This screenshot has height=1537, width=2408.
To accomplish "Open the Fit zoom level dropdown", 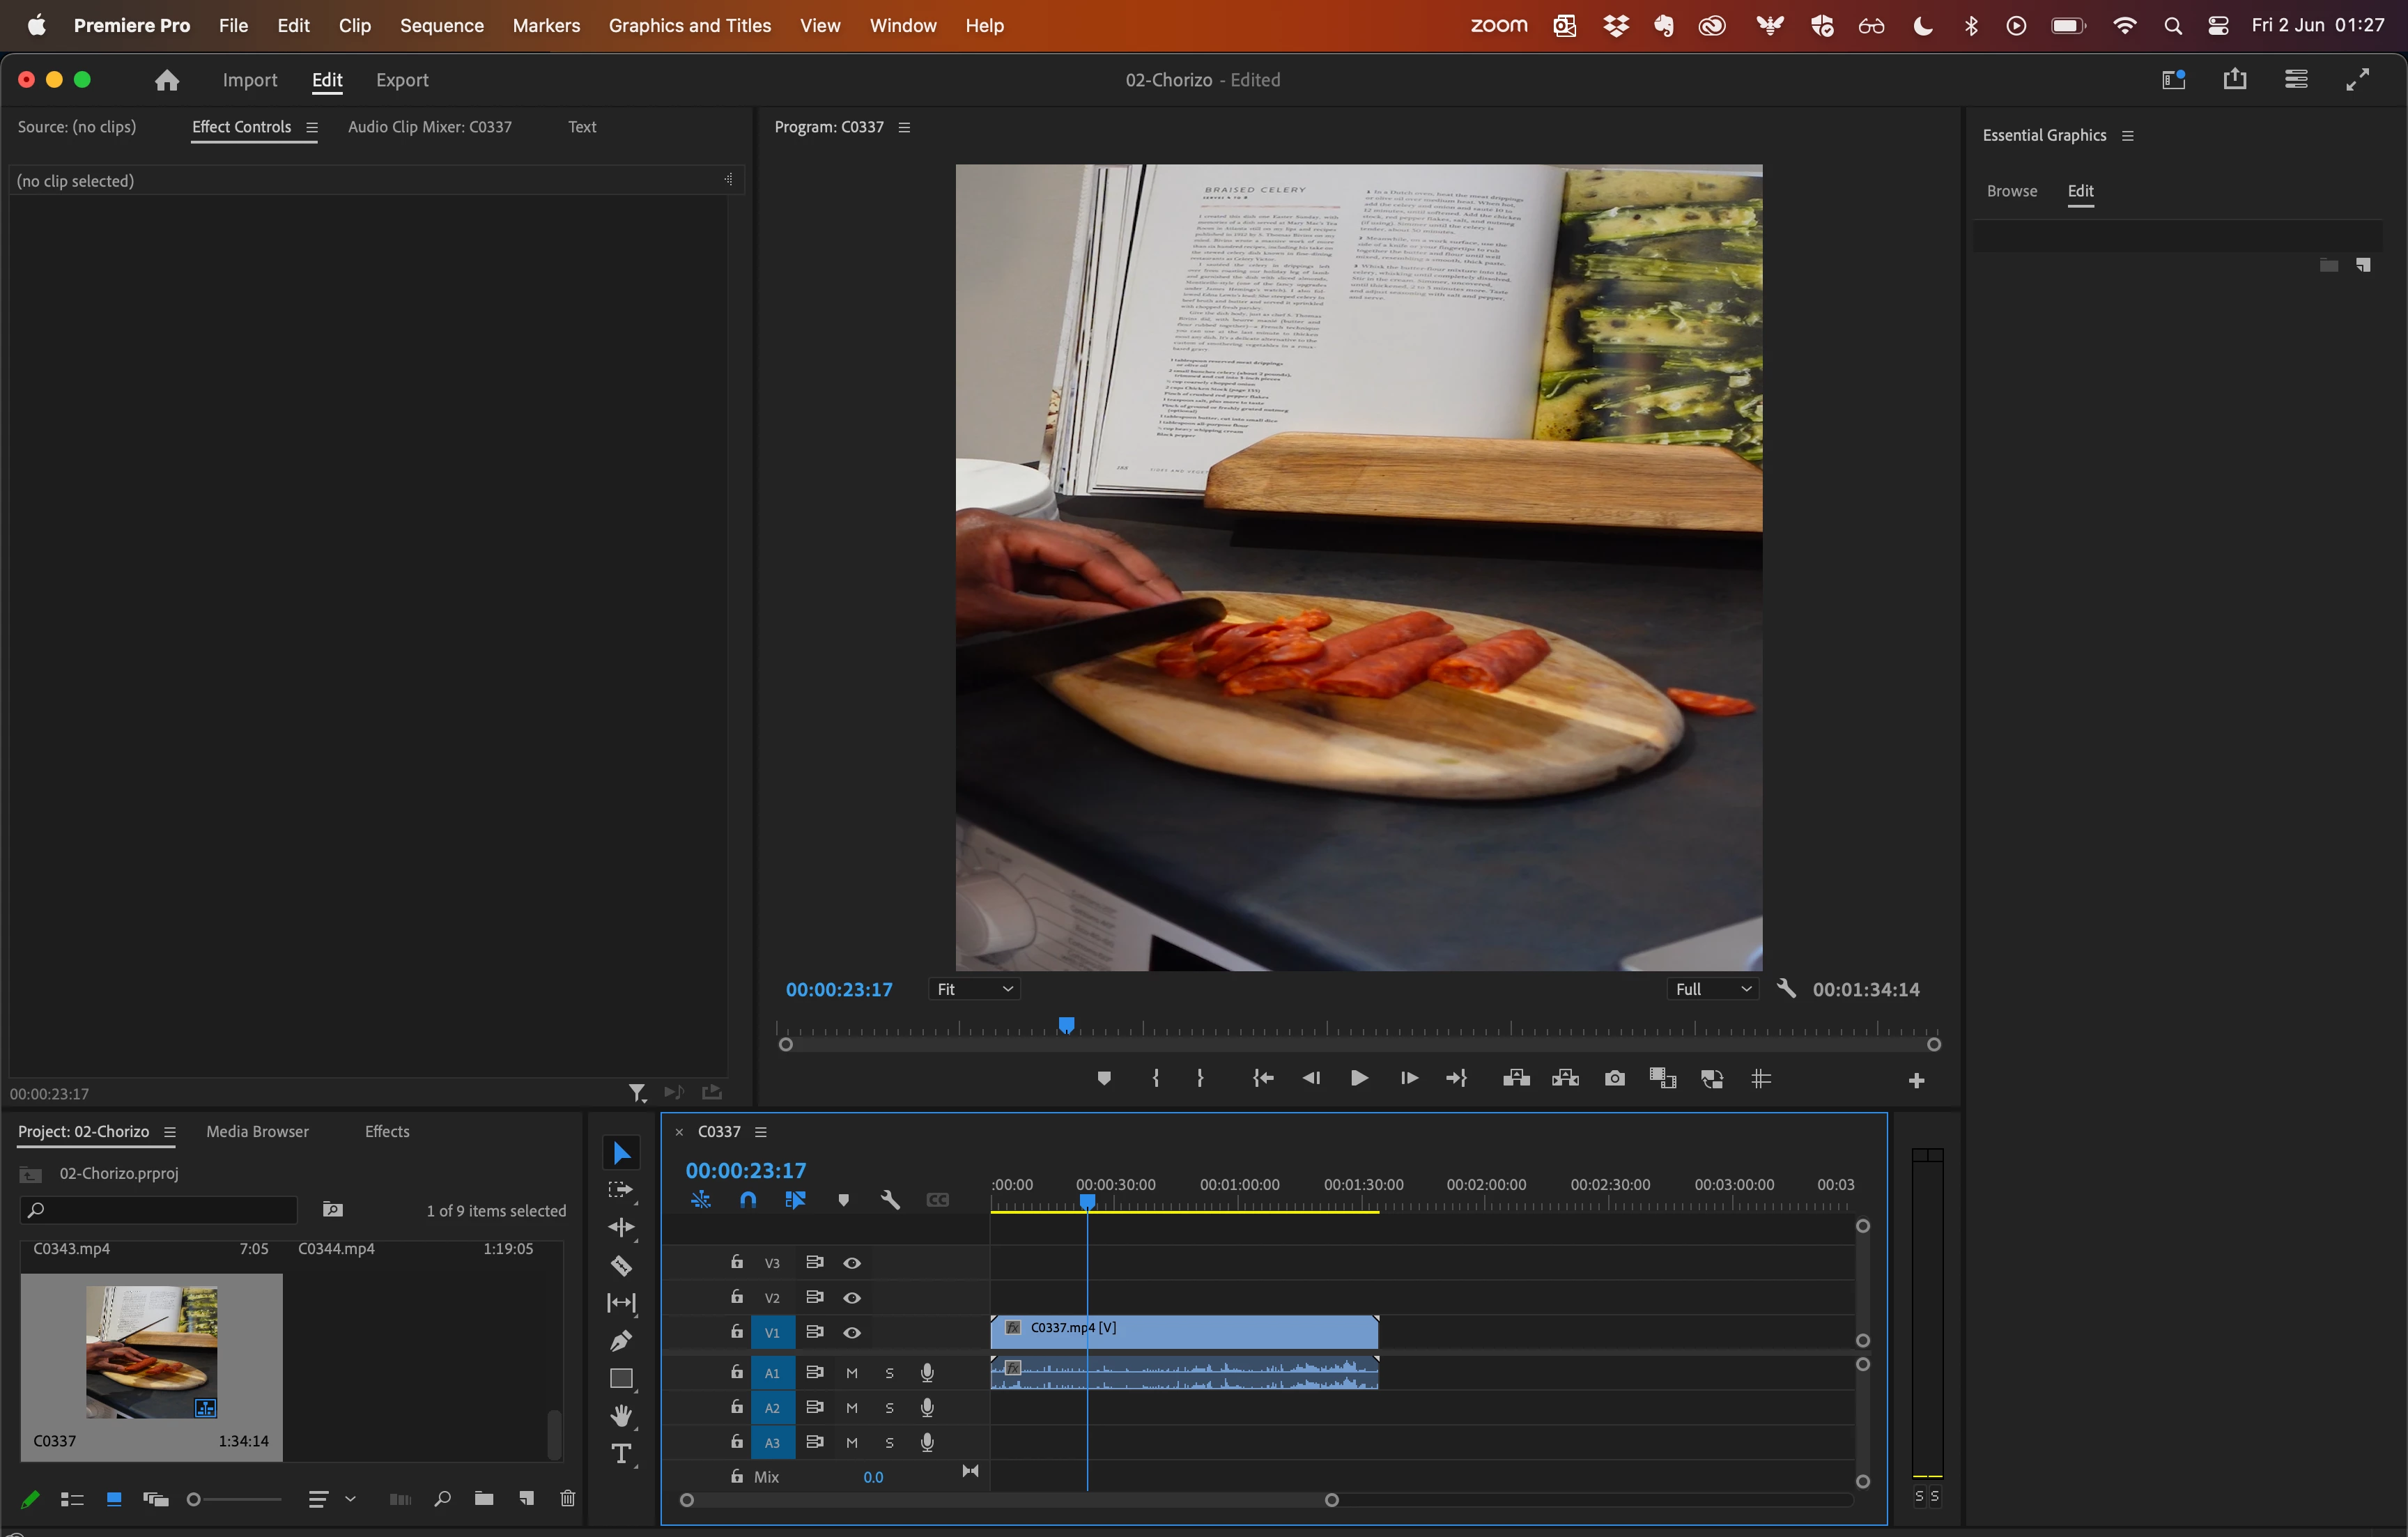I will pos(974,989).
